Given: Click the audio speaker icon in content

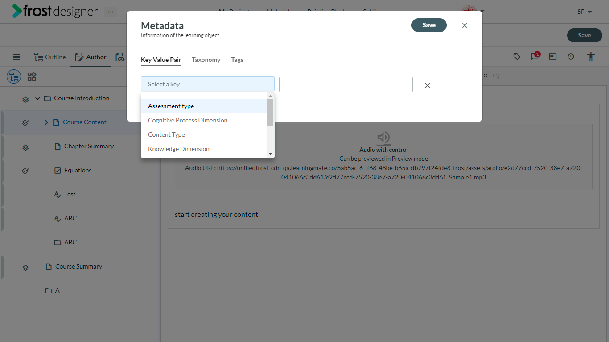Looking at the screenshot, I should click(x=383, y=138).
